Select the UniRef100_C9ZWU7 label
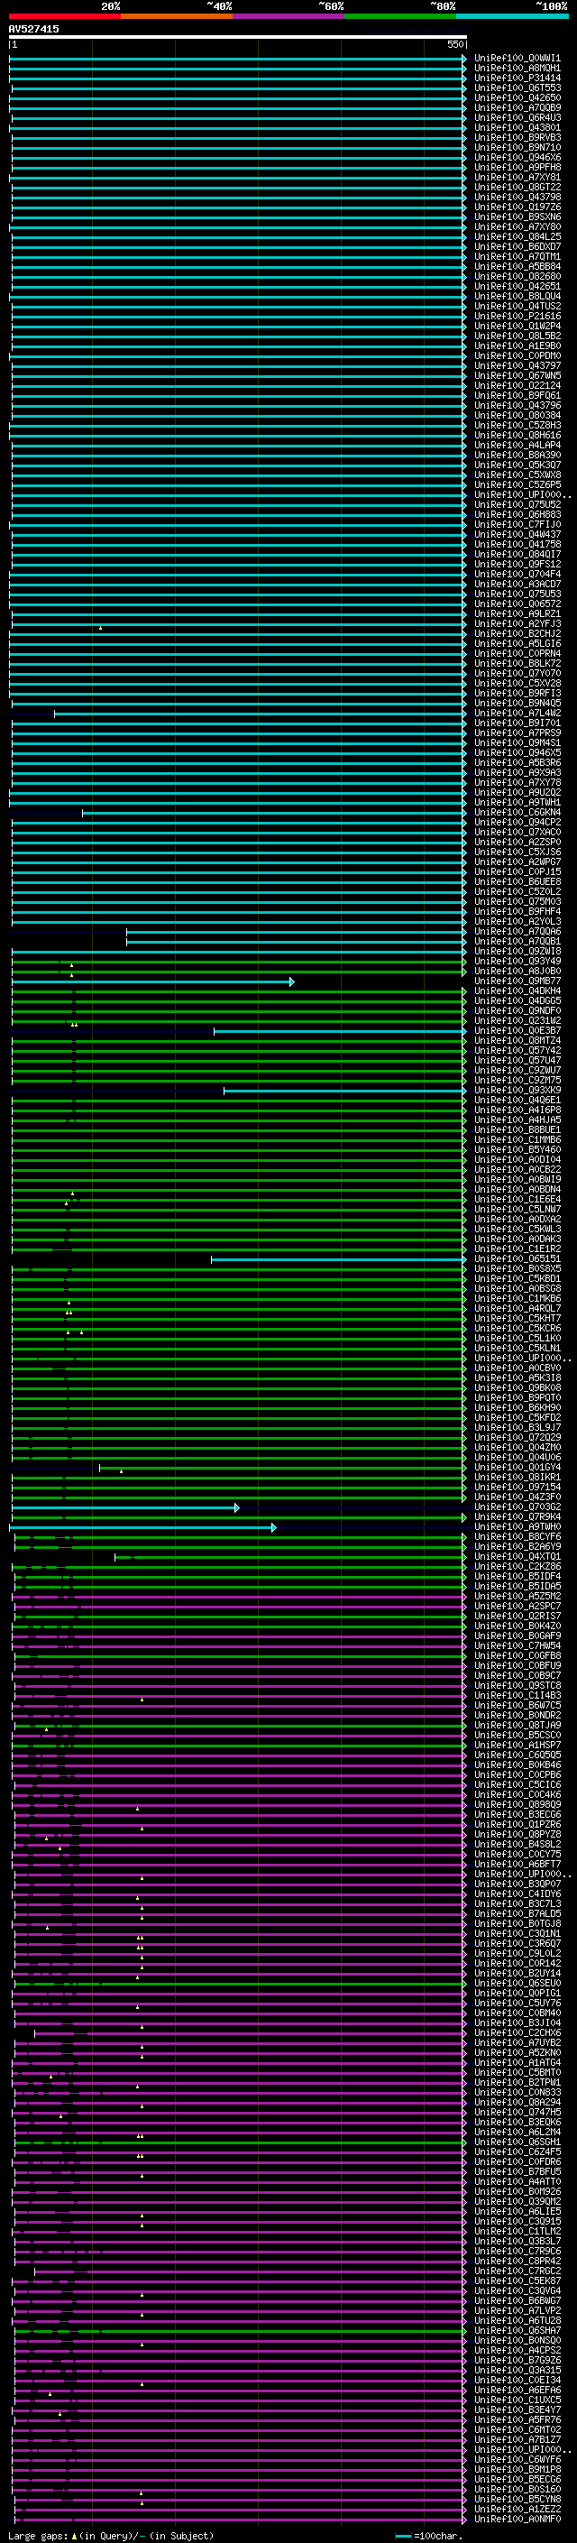The image size is (577, 2543). [517, 1070]
